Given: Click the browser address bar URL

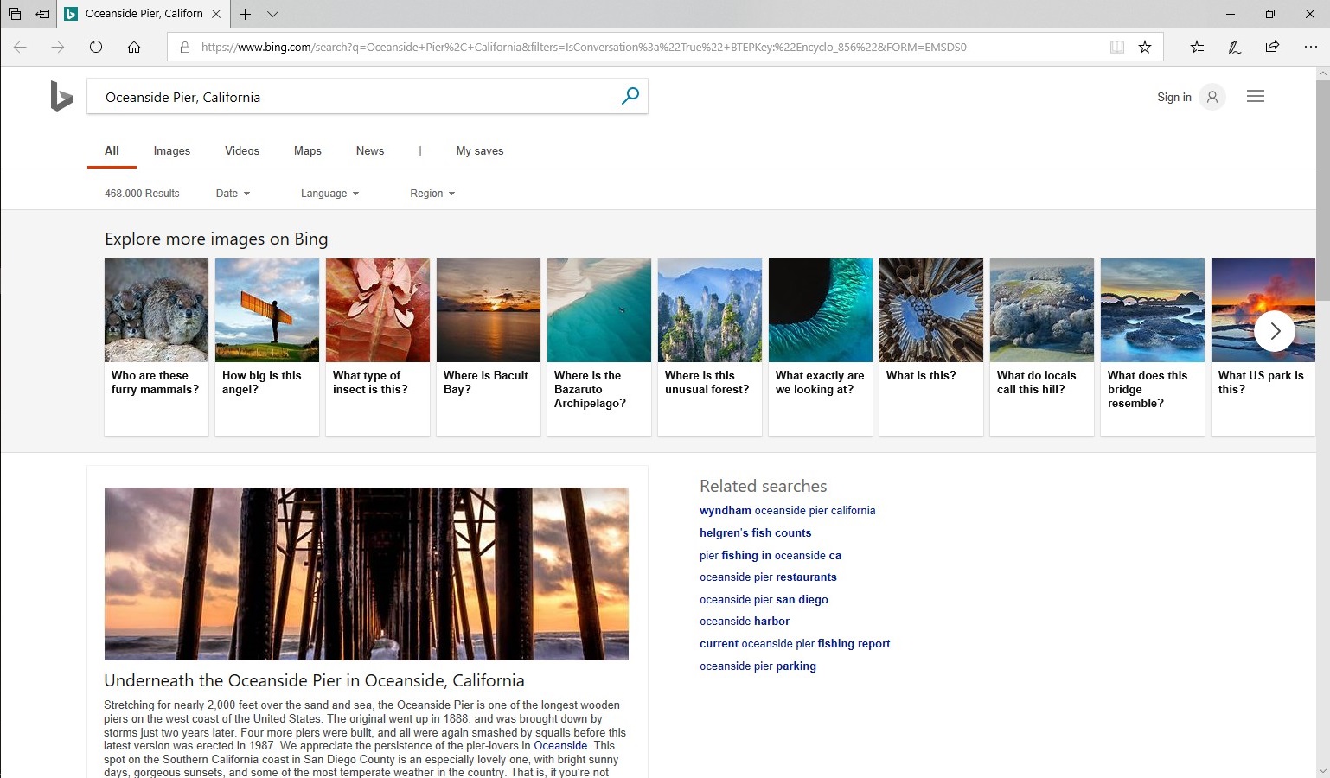Looking at the screenshot, I should point(584,48).
